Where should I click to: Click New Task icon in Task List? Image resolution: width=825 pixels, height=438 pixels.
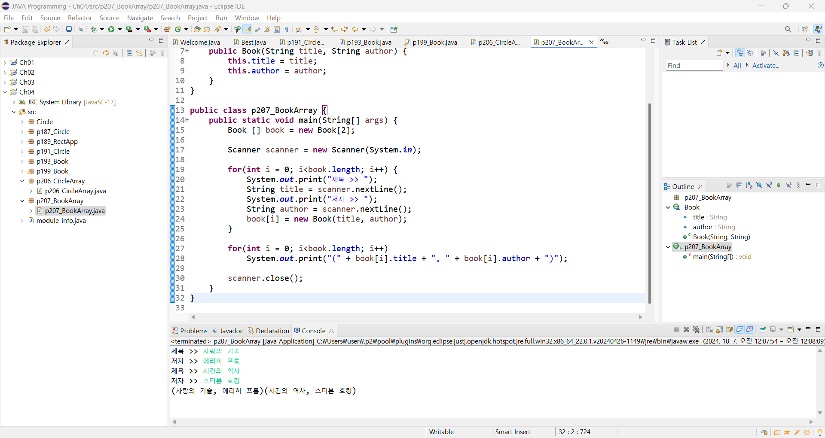(x=719, y=53)
